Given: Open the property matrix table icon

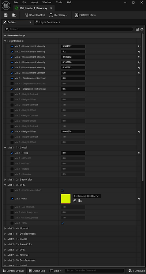Looking at the screenshot, I should [137, 29].
